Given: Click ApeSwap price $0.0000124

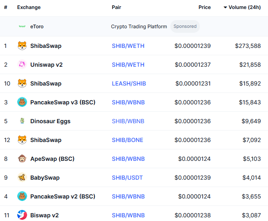Looking at the screenshot, I should 195,159.
